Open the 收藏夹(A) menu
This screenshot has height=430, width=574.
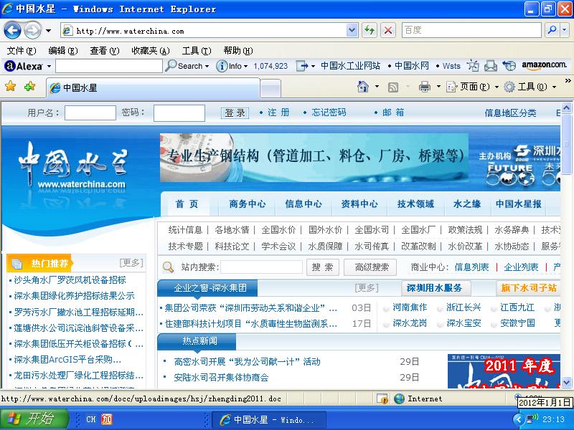tap(151, 50)
